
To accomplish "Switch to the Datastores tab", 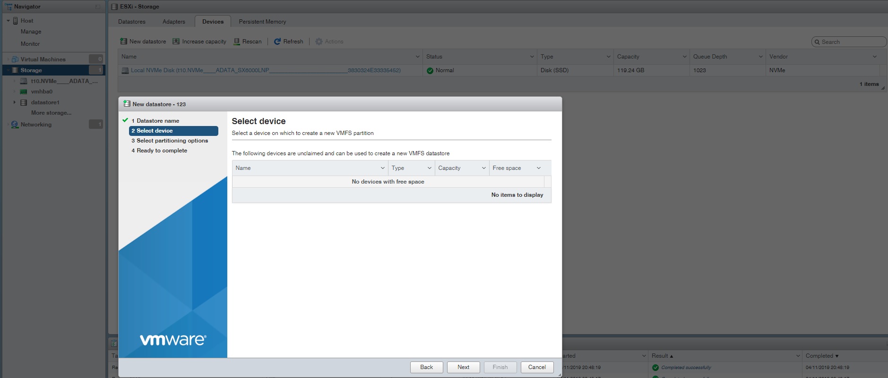I will pos(132,22).
